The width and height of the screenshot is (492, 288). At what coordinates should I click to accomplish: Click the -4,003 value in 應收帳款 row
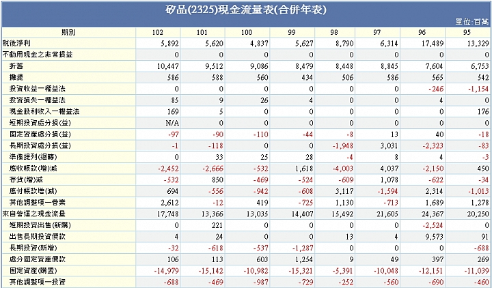click(342, 169)
